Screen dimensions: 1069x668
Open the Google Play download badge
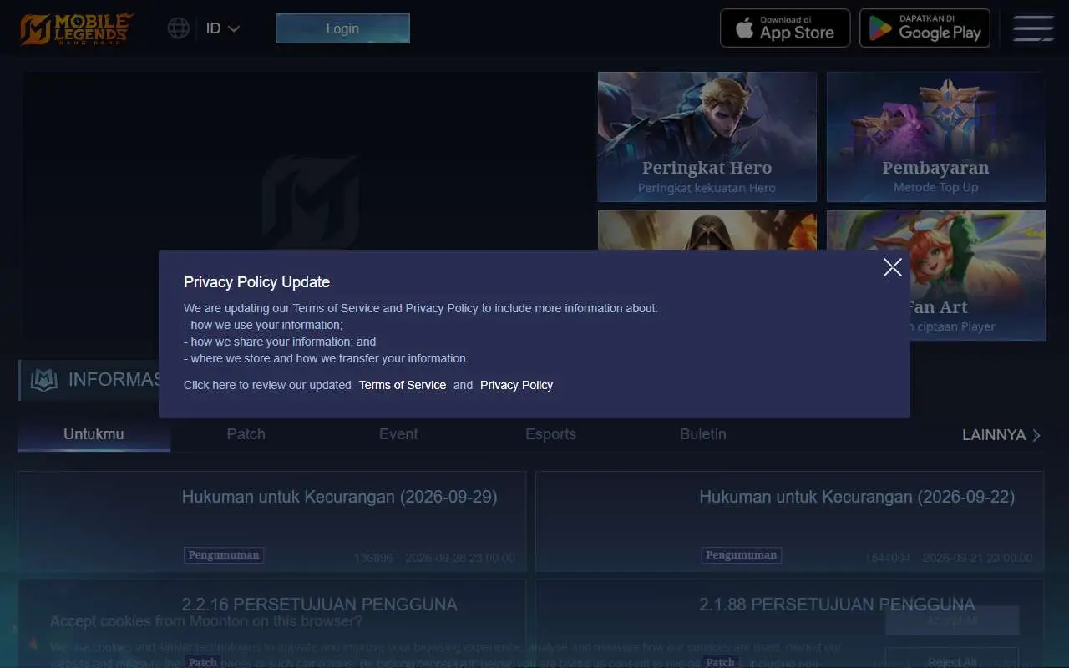tap(925, 28)
